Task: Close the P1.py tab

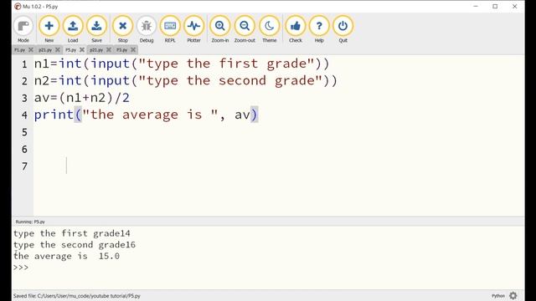Action: click(x=31, y=50)
